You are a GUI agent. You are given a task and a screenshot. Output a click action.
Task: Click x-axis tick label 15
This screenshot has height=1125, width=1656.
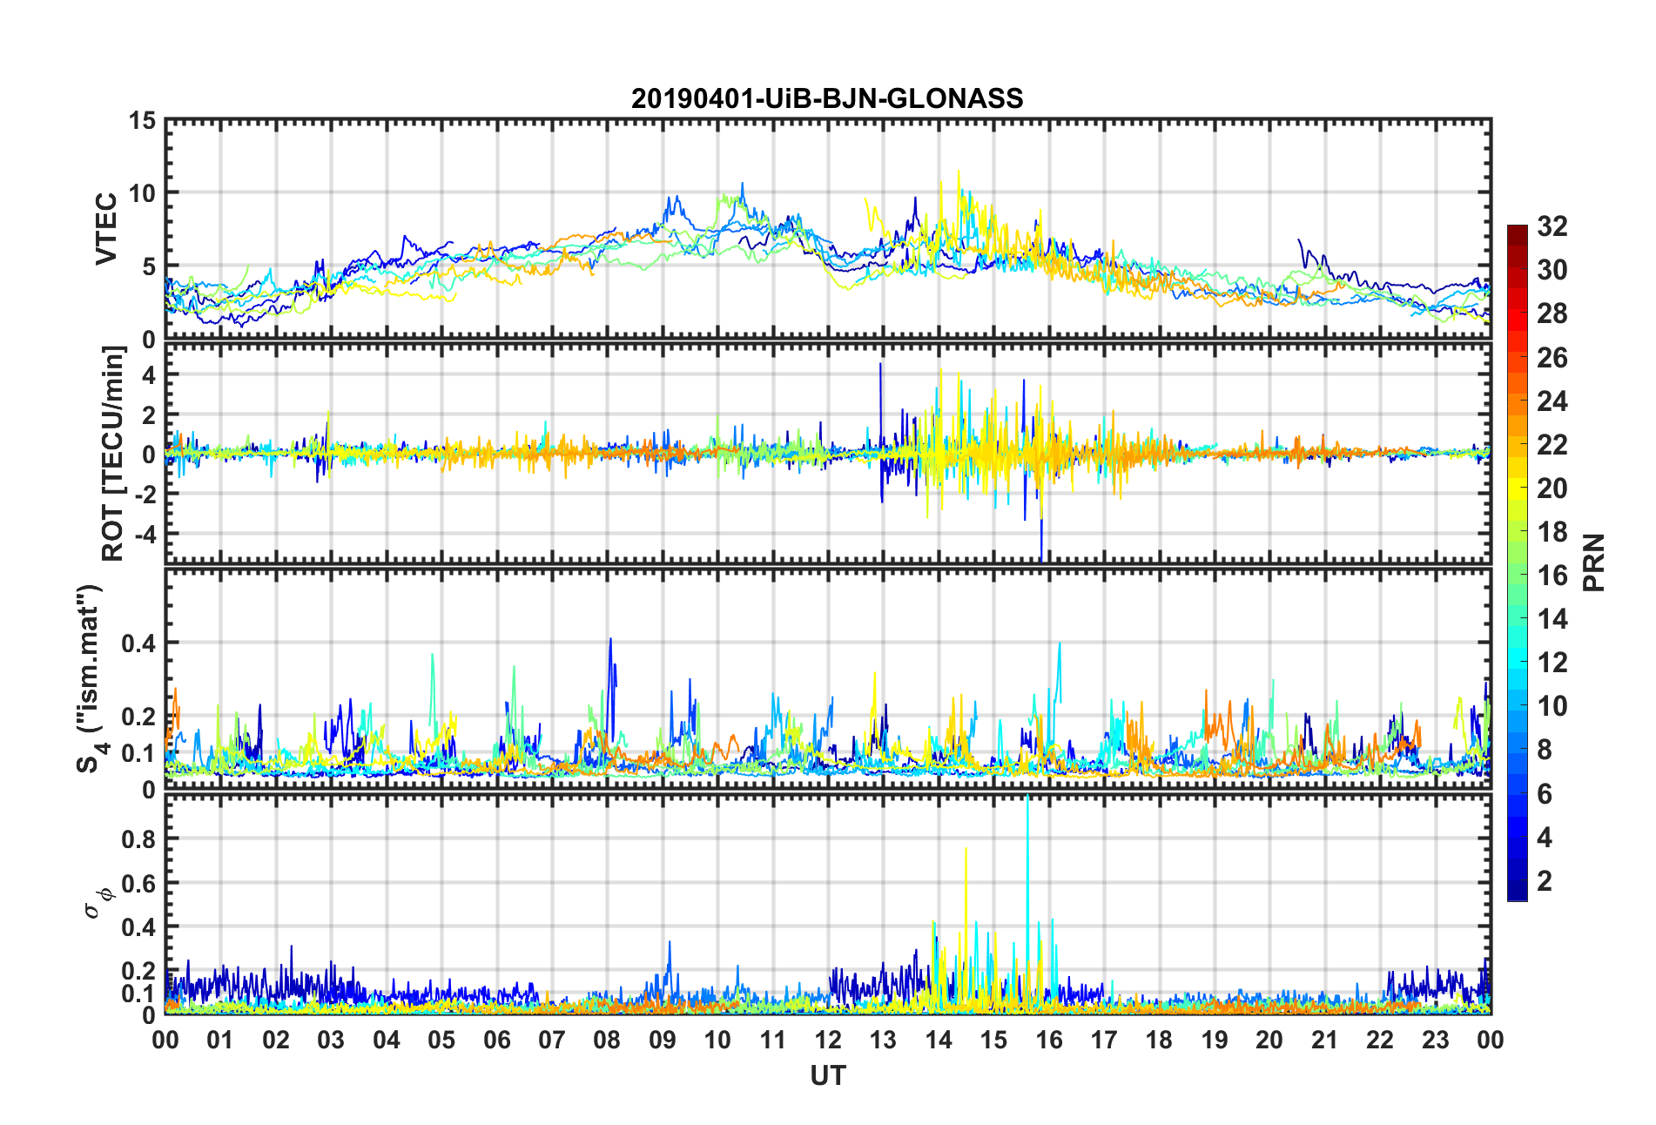click(994, 1041)
